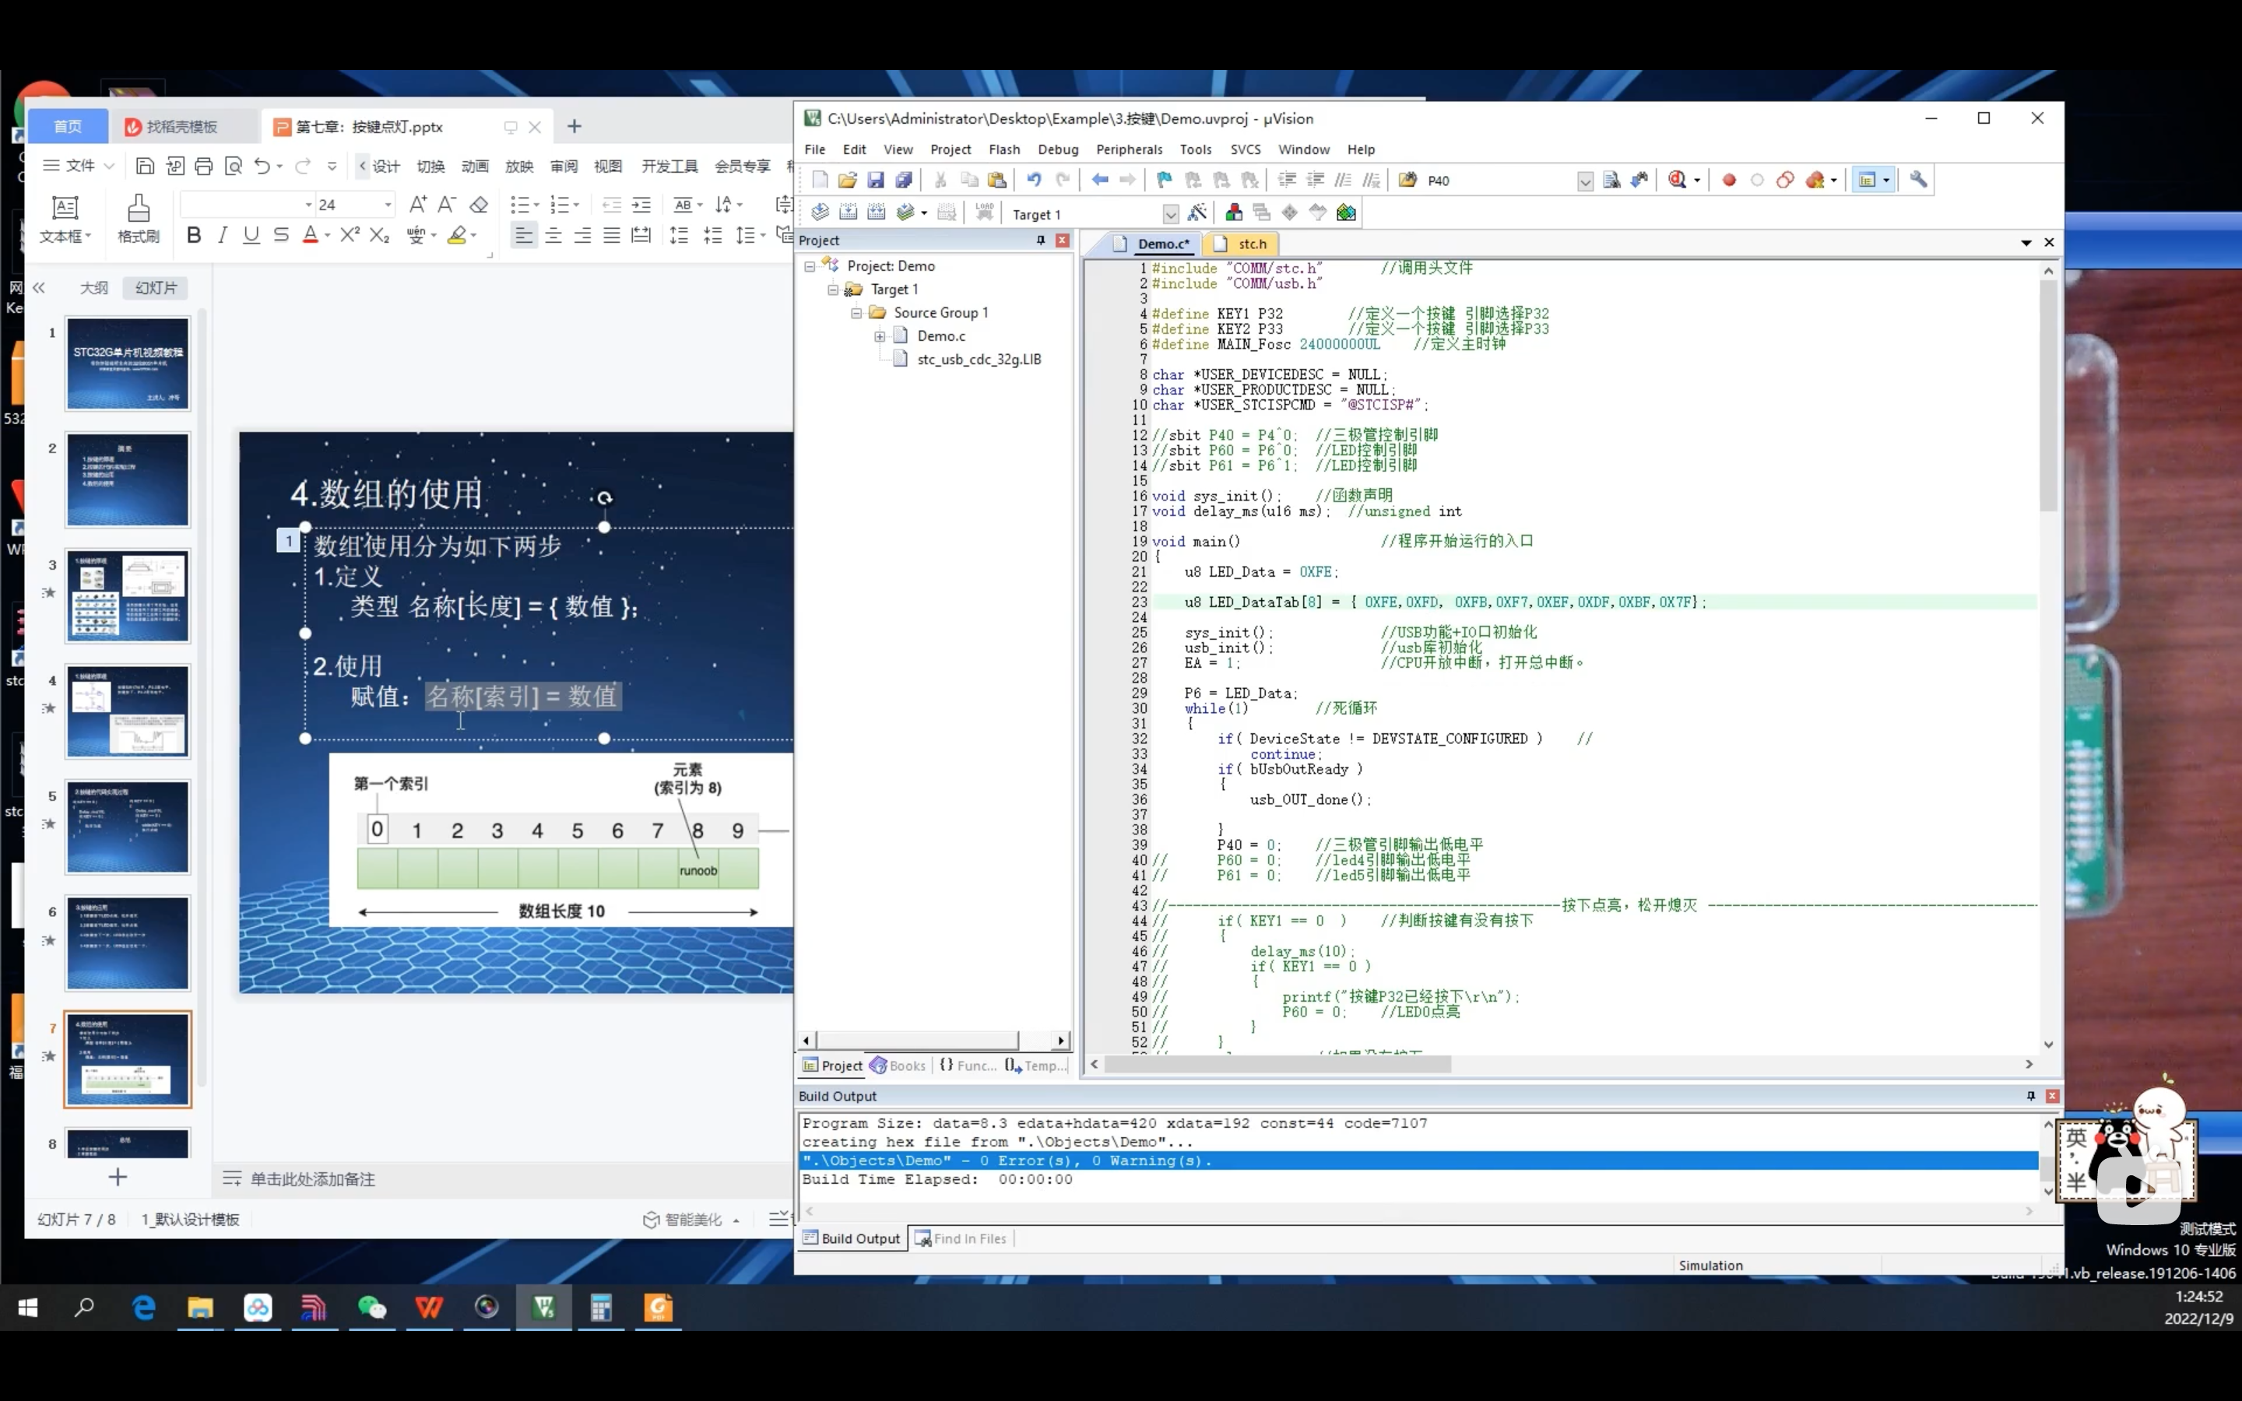This screenshot has width=2242, height=1401.
Task: Collapse the Project: Demo tree node
Action: pos(810,267)
